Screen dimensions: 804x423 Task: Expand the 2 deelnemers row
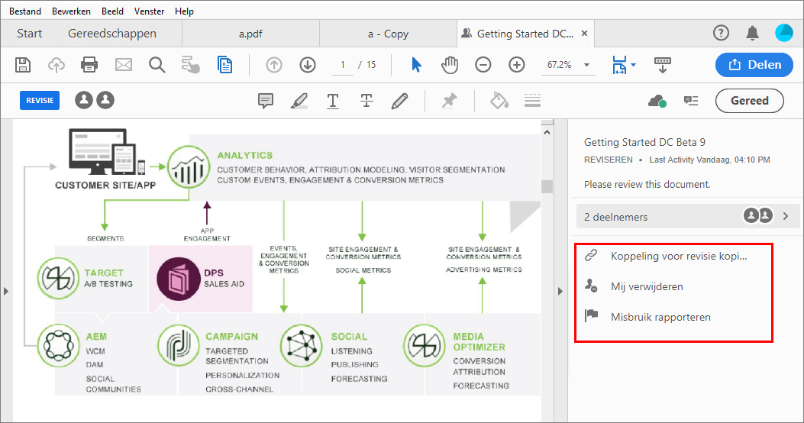pos(688,216)
